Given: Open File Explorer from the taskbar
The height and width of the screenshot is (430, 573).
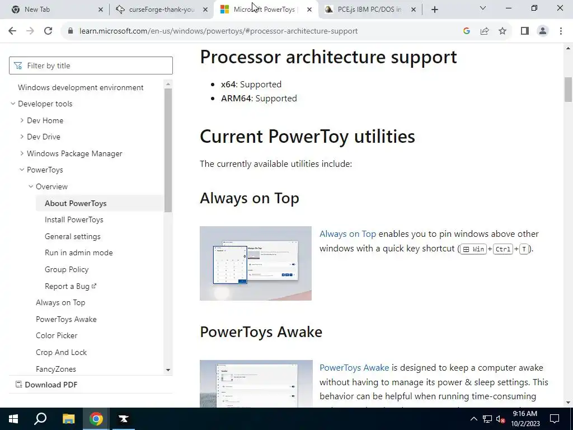Looking at the screenshot, I should coord(68,419).
